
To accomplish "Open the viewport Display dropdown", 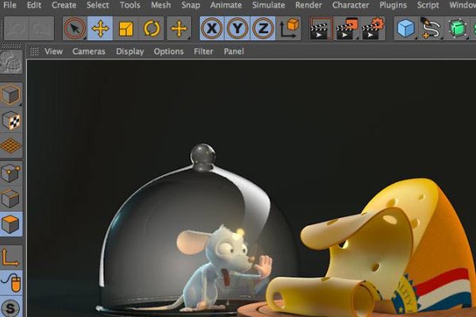I will tap(130, 52).
